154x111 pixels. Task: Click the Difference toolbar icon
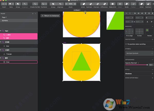point(104,4)
